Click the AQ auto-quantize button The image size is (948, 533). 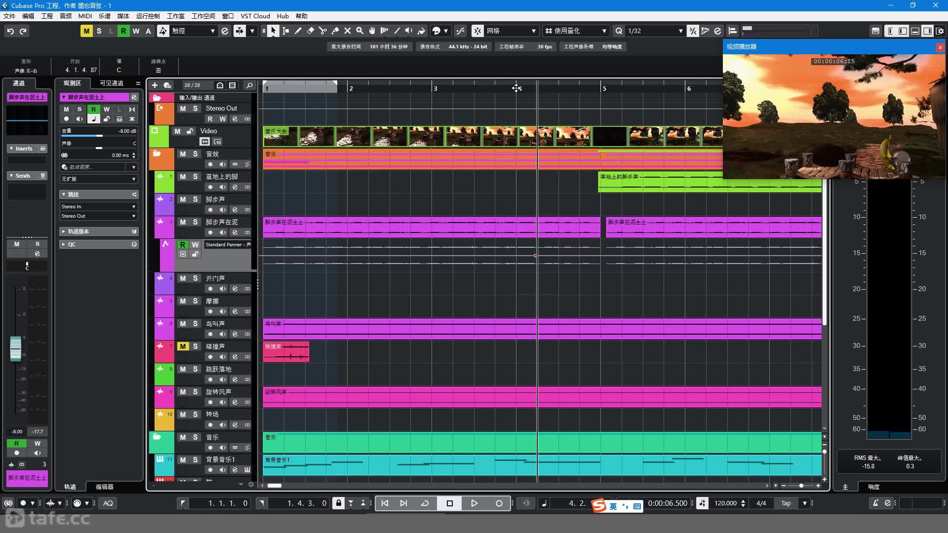(108, 503)
